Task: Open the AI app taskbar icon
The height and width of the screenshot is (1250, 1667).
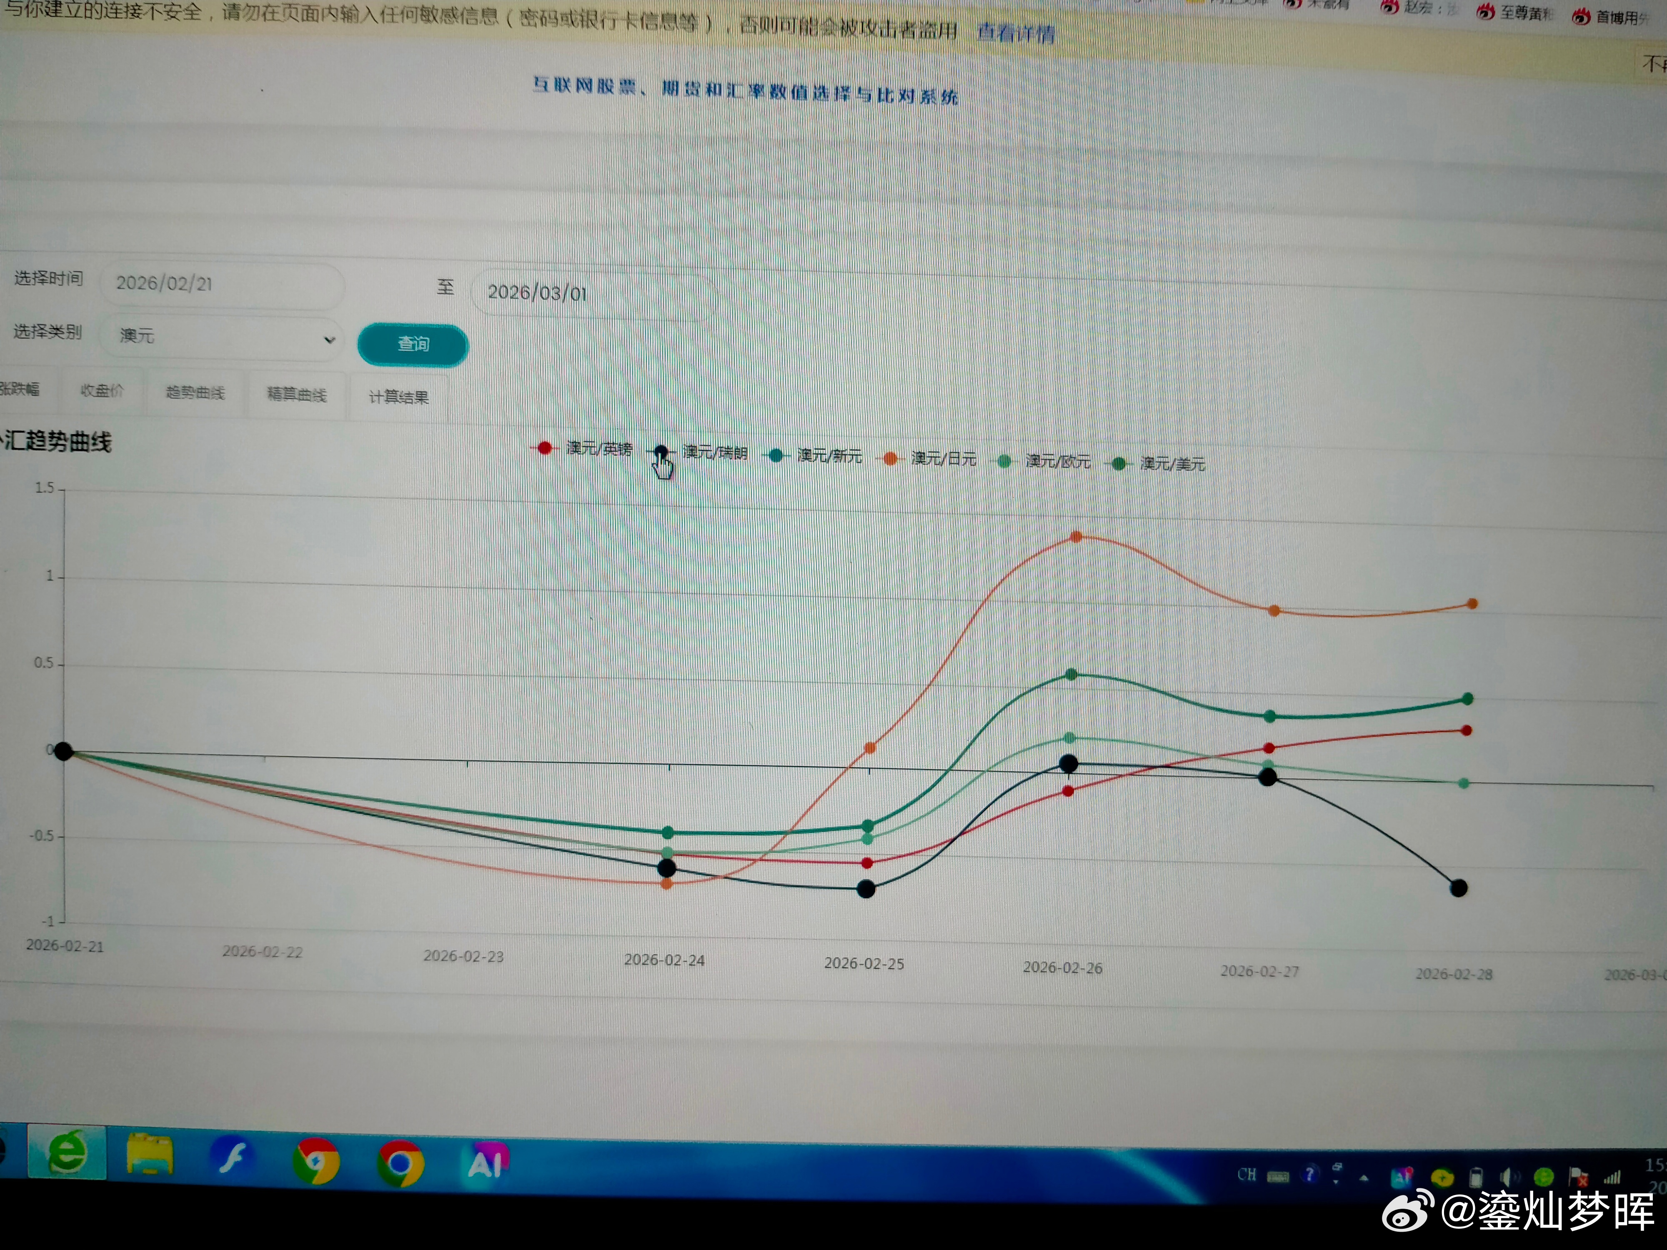Action: (x=487, y=1162)
